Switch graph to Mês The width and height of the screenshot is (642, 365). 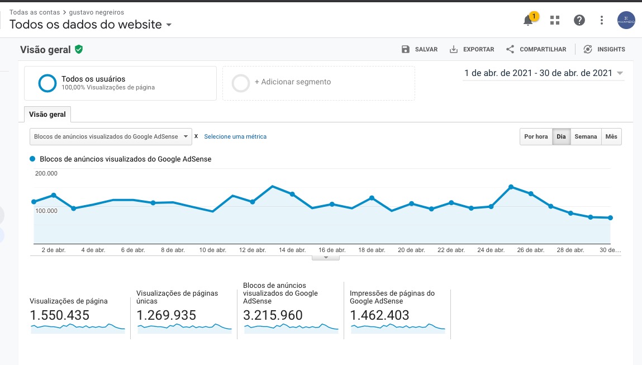611,136
